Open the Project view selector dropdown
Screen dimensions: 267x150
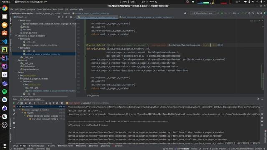20,17
